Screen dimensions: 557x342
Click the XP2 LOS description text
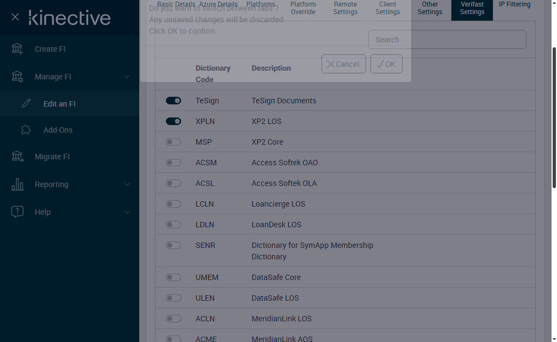[267, 121]
